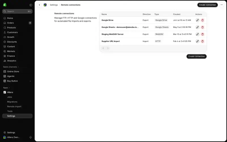This screenshot has width=227, height=142.
Task: Click the Online Store icon
Action: point(5,72)
